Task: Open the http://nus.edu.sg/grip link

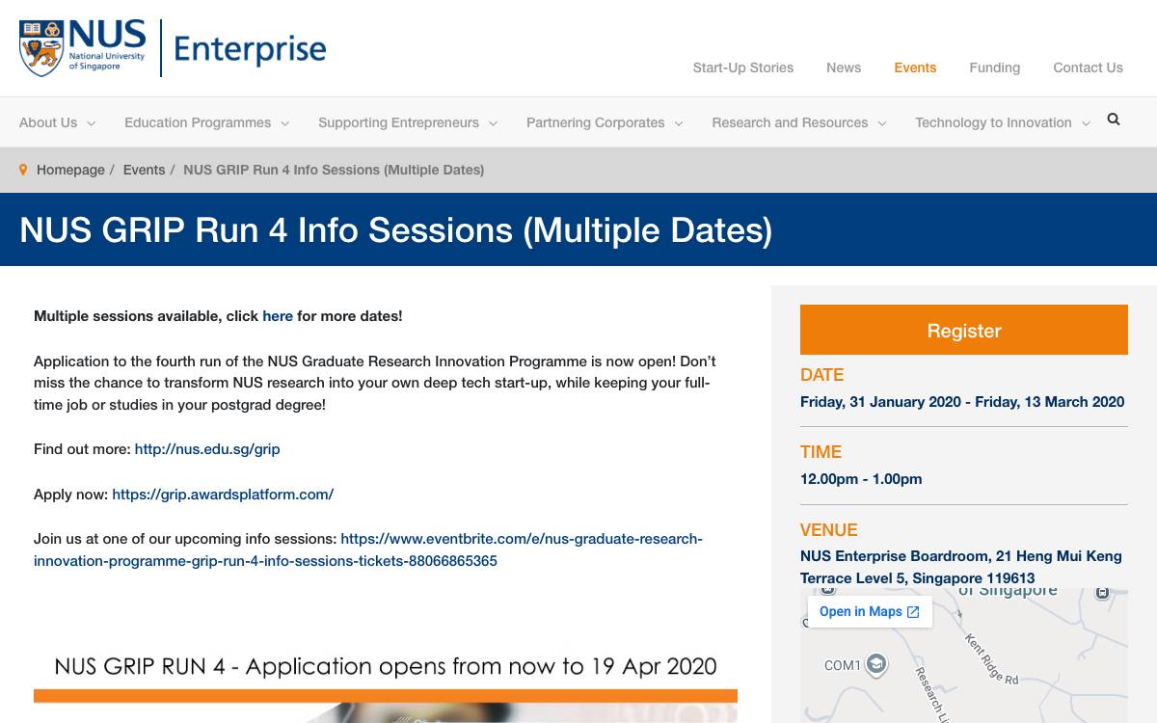Action: click(207, 449)
